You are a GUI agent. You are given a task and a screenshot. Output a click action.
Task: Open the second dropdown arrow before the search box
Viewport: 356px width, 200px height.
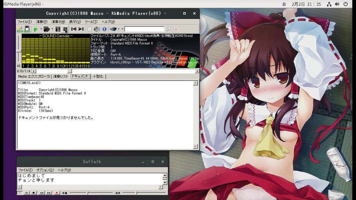[122, 29]
